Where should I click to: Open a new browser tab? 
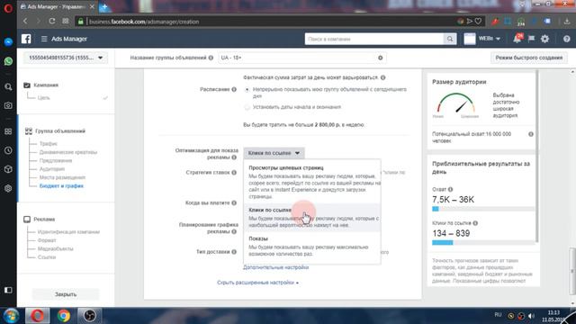(x=104, y=6)
